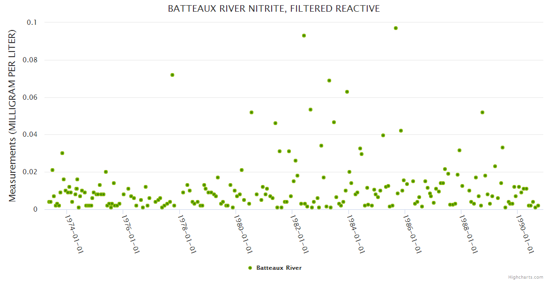548x281 pixels.
Task: Click the 0.03 data point in 1973
Action: (x=62, y=153)
